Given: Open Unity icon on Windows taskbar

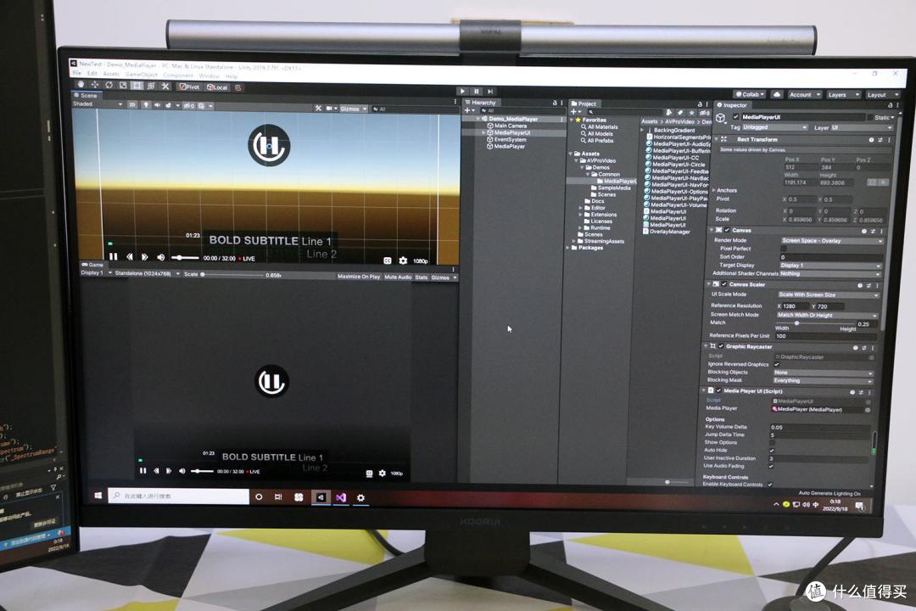Looking at the screenshot, I should tap(321, 497).
